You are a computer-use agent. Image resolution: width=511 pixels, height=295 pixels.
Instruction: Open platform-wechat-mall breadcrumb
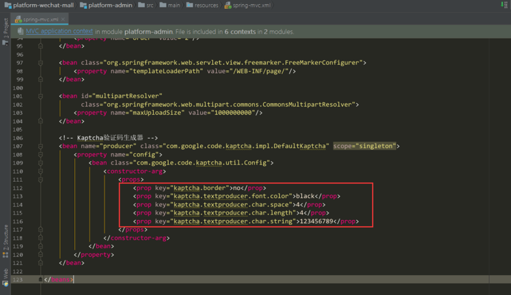tap(39, 5)
